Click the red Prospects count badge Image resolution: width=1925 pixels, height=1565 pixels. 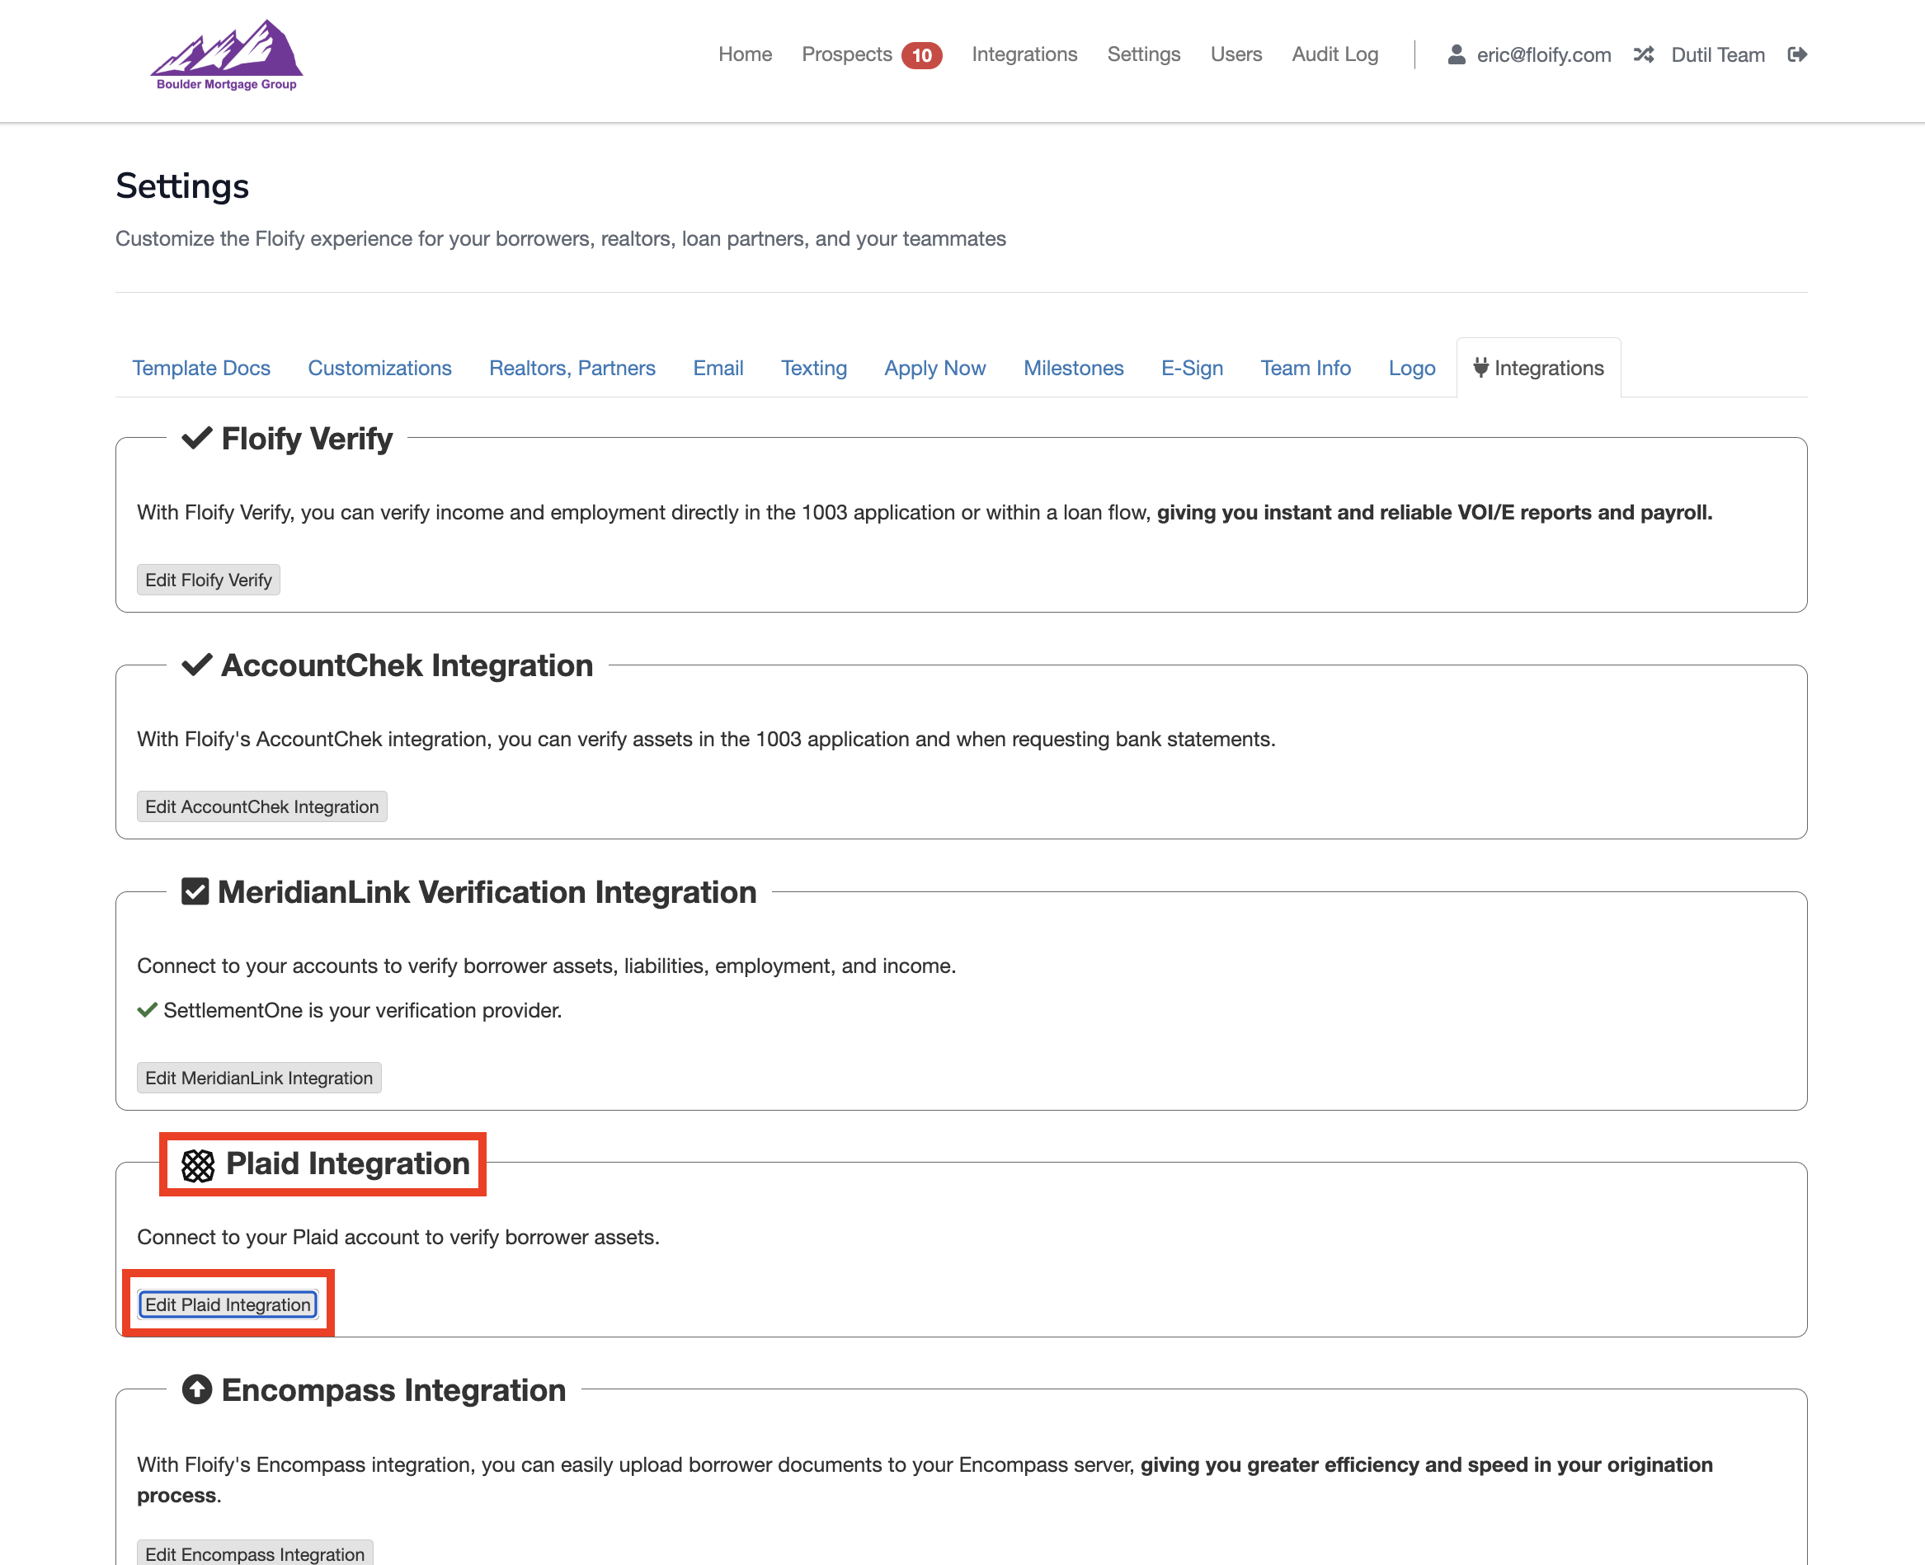pyautogui.click(x=920, y=55)
